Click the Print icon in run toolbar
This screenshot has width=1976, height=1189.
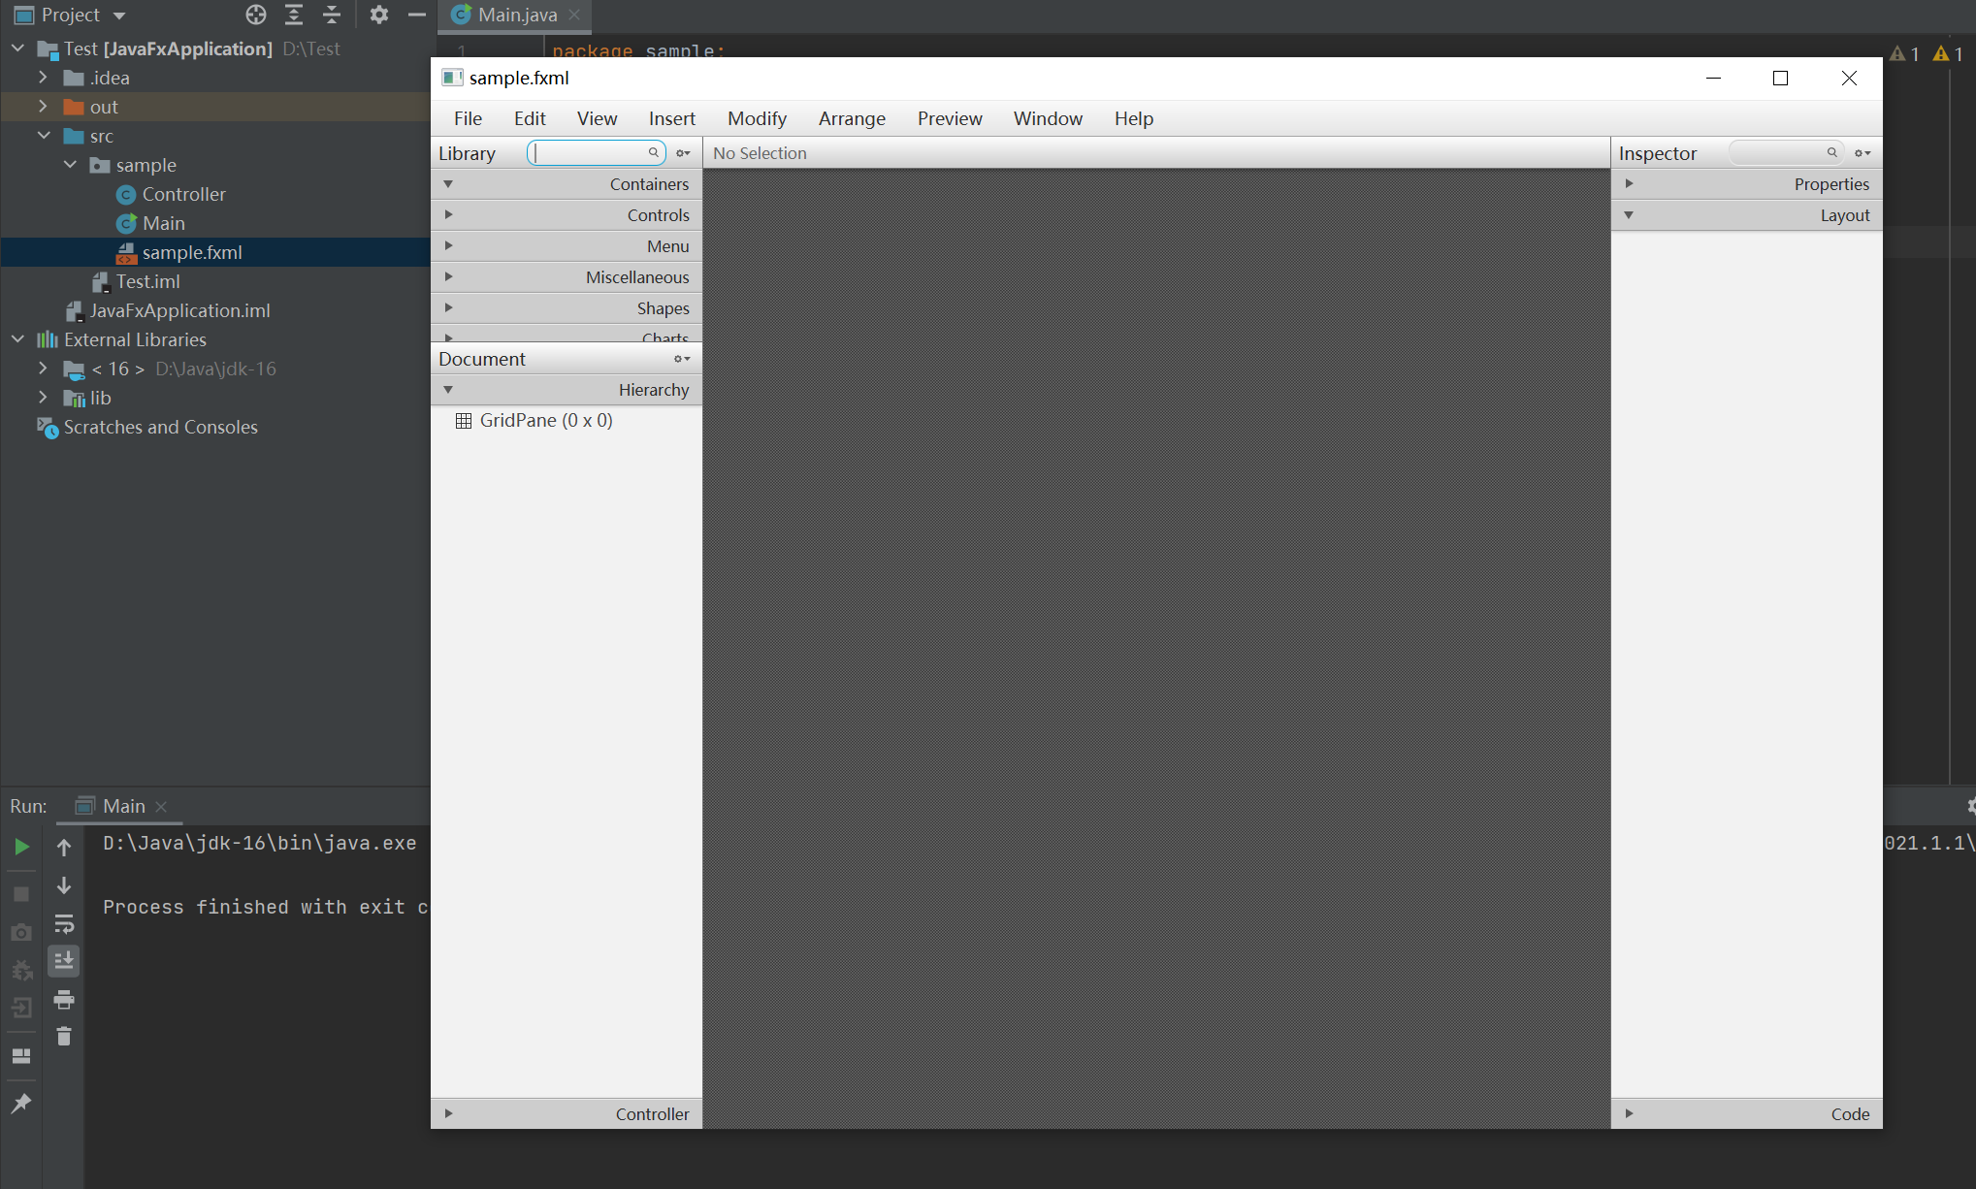pyautogui.click(x=64, y=999)
